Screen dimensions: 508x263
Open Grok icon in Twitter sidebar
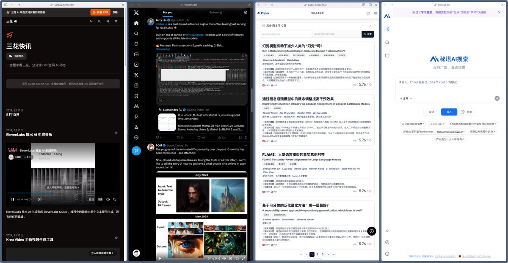[136, 65]
